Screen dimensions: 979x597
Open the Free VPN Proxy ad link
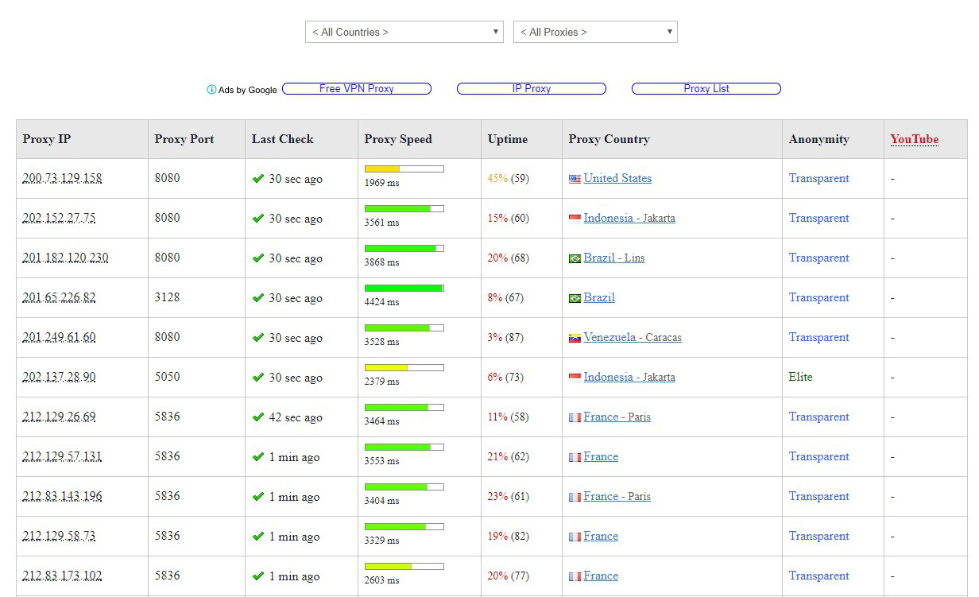357,88
